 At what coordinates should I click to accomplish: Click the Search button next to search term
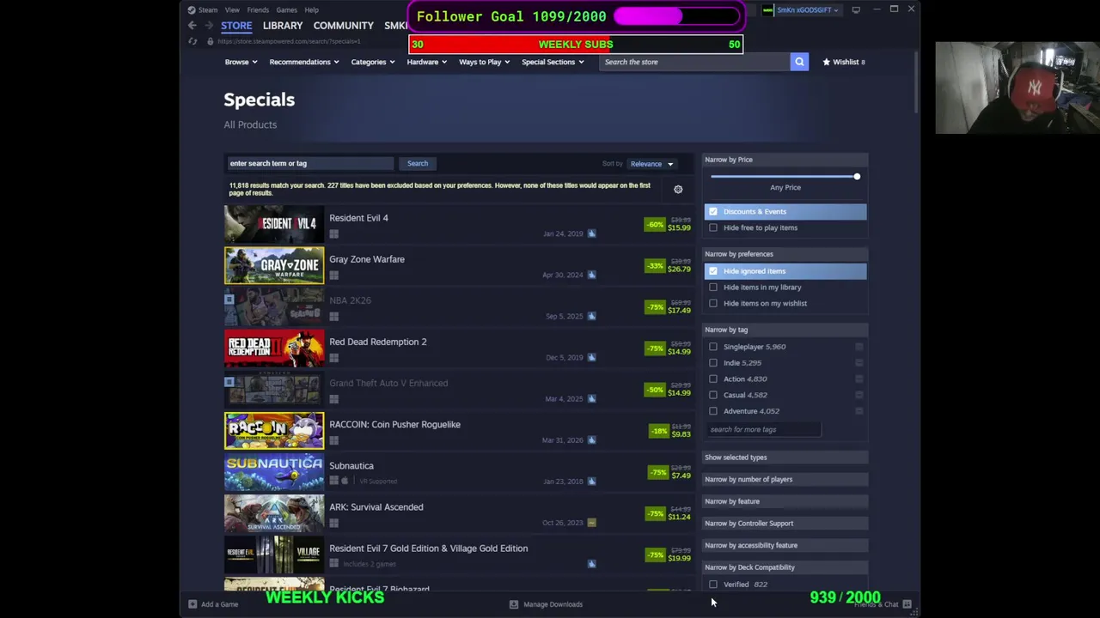[418, 163]
